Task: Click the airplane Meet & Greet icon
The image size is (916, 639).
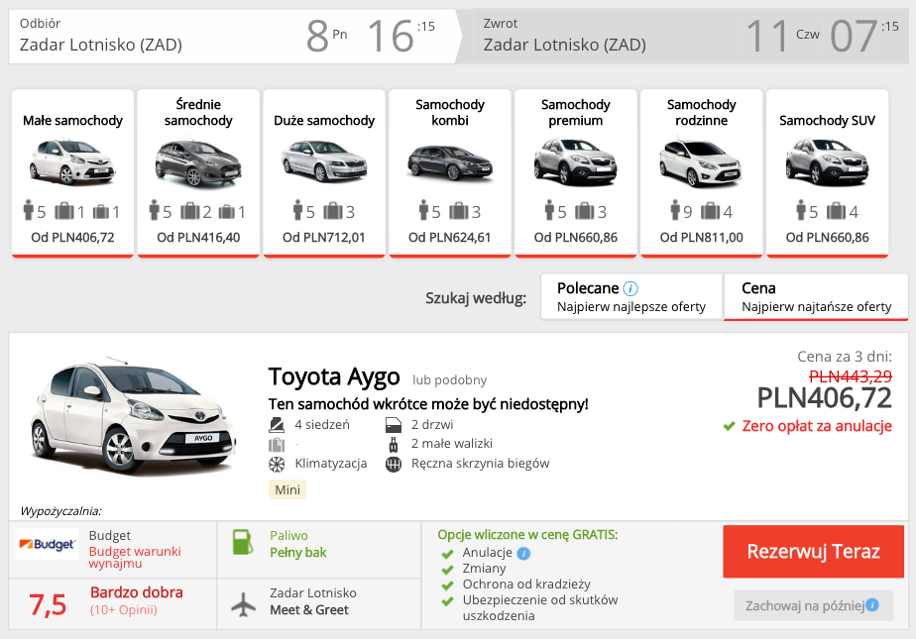Action: (x=243, y=604)
